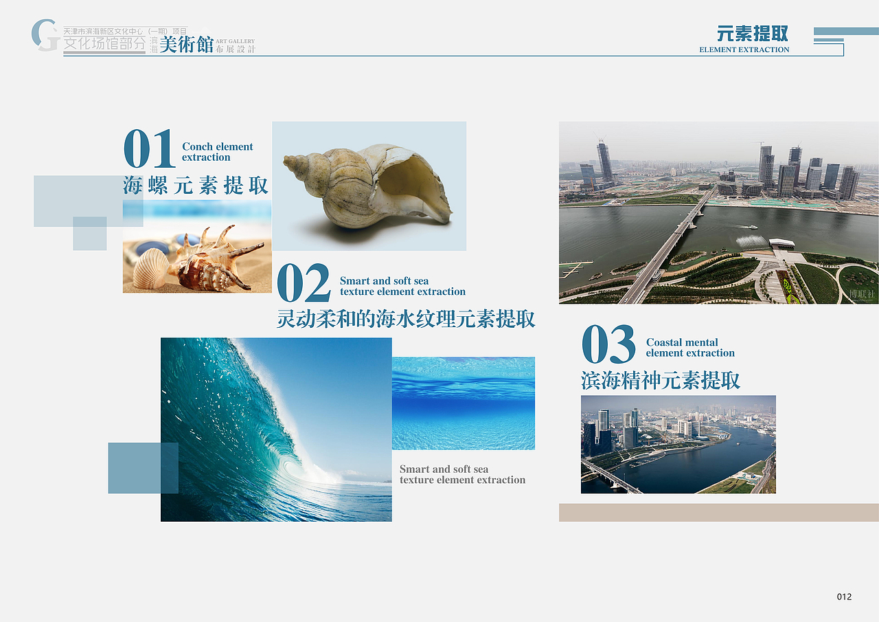Screen dimensions: 879x622
Task: Click the large 01 section number
Action: click(149, 149)
